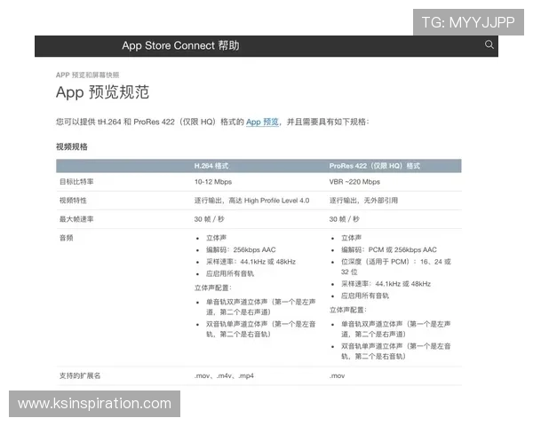533x426 pixels.
Task: Click the 支持的扩展名 row label
Action: (80, 376)
